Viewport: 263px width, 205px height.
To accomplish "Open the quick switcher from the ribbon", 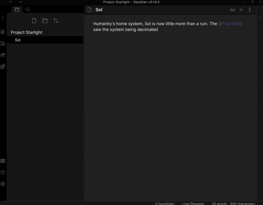I will (3, 32).
